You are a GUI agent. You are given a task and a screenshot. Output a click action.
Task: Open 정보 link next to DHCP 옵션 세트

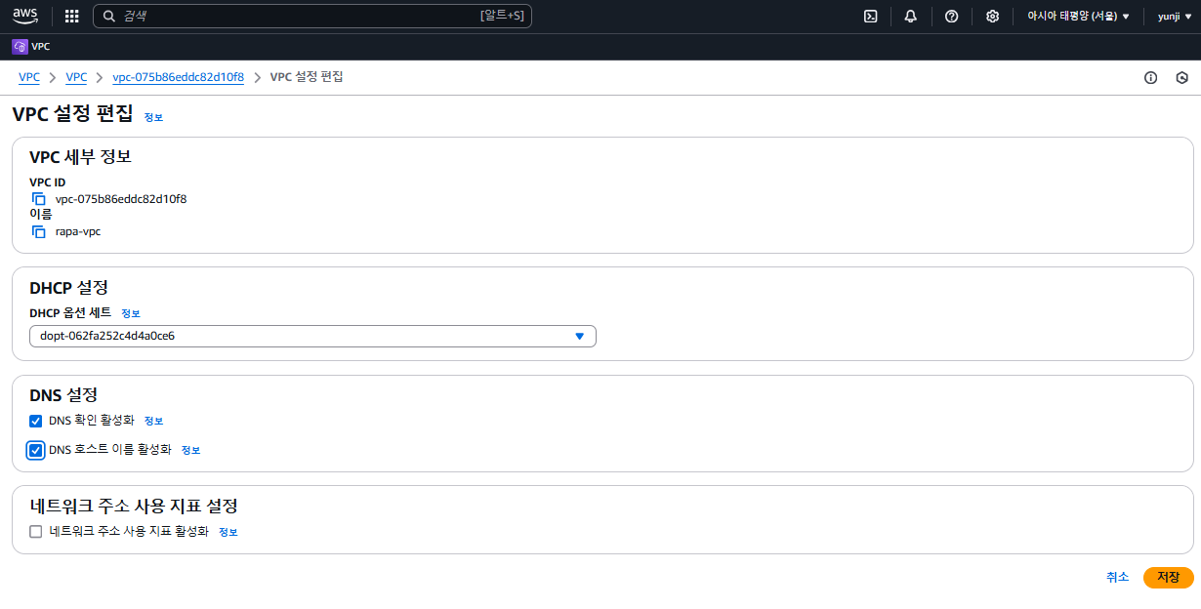click(131, 313)
